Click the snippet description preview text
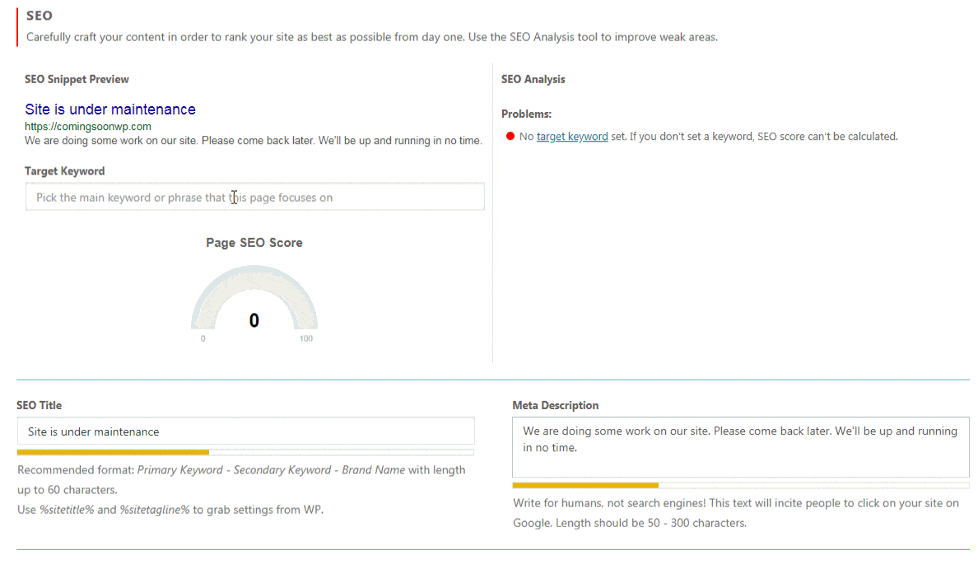Viewport: 978px width, 564px height. tap(253, 140)
